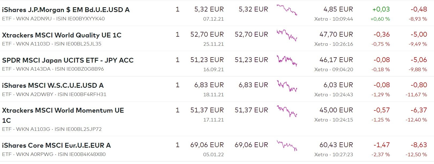Screen dimensions: 434x164
Task: Click the iShares MSCI W.S.C. sparkline chart
Action: 287,86
